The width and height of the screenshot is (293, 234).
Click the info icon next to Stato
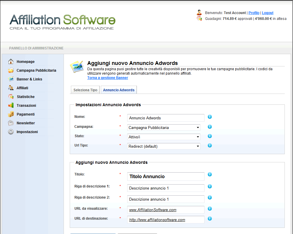(x=210, y=136)
